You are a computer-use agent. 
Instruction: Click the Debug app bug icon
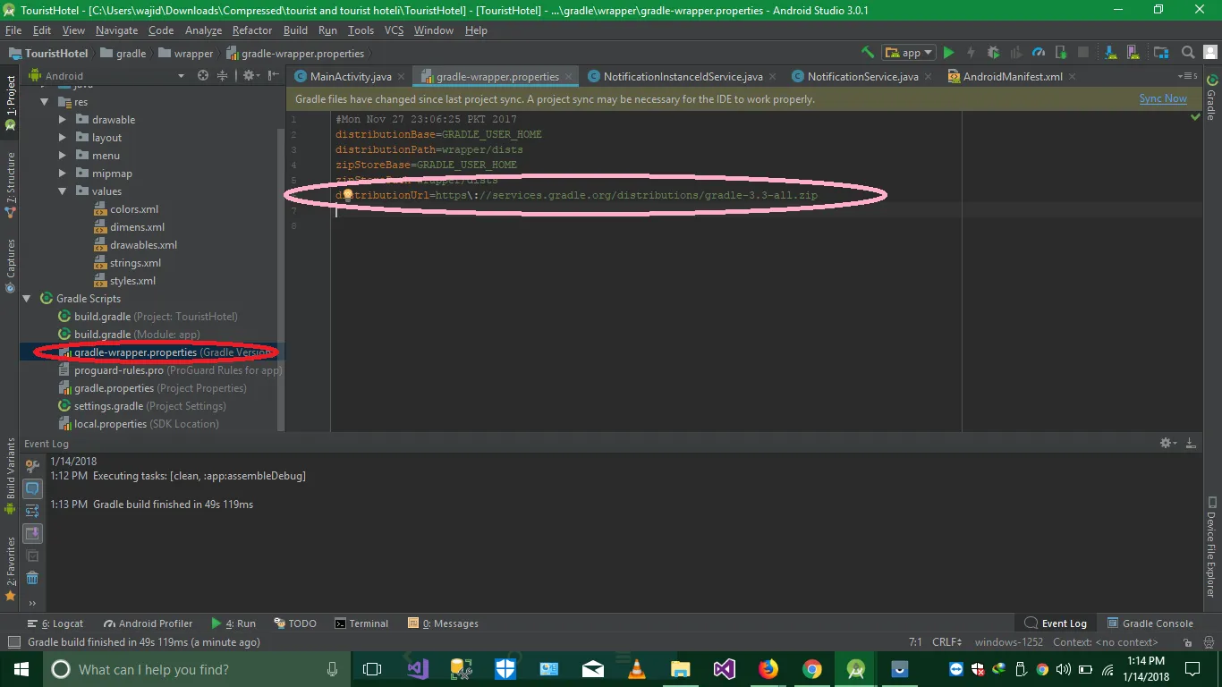point(993,53)
